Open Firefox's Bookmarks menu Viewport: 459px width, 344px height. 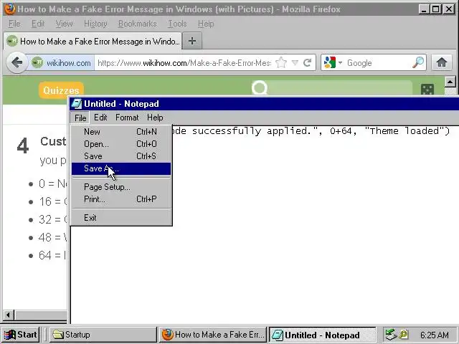138,24
